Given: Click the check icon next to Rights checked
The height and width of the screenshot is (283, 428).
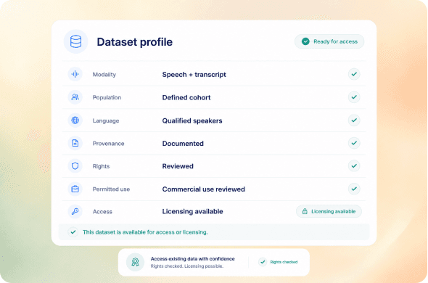Looking at the screenshot, I should 263,262.
